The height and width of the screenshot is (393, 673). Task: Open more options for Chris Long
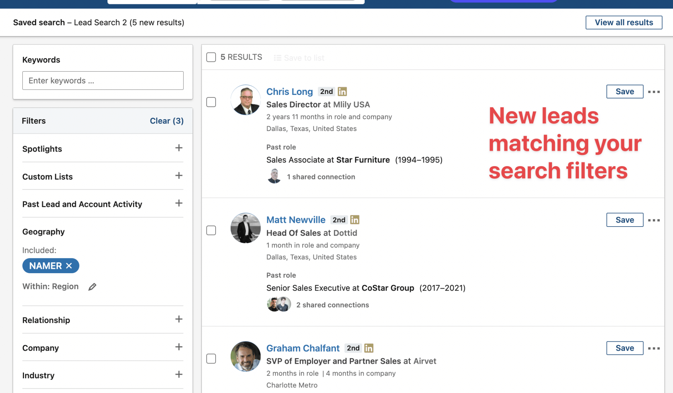click(x=654, y=92)
